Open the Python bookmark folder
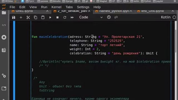The height and width of the screenshot is (100, 178). point(146,1)
